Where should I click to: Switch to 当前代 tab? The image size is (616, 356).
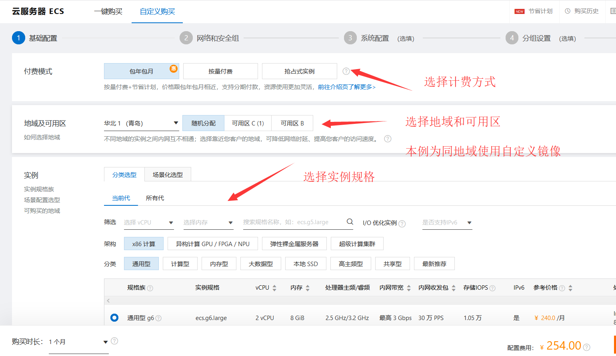tap(121, 198)
